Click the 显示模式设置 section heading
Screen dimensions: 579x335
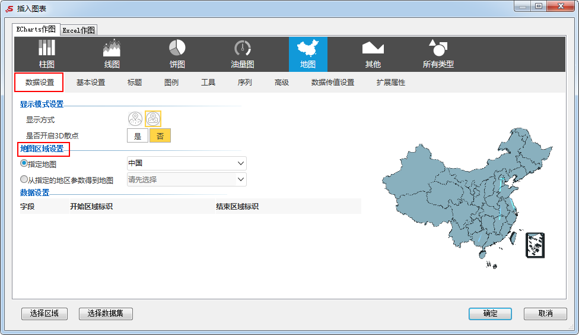click(x=42, y=105)
